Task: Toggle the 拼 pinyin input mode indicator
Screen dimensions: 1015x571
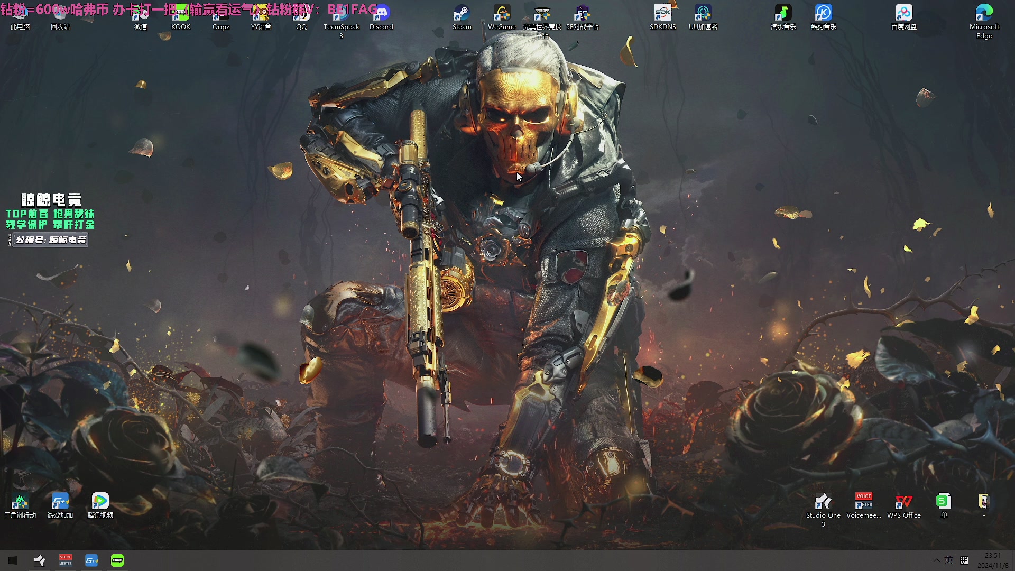Action: (x=964, y=560)
